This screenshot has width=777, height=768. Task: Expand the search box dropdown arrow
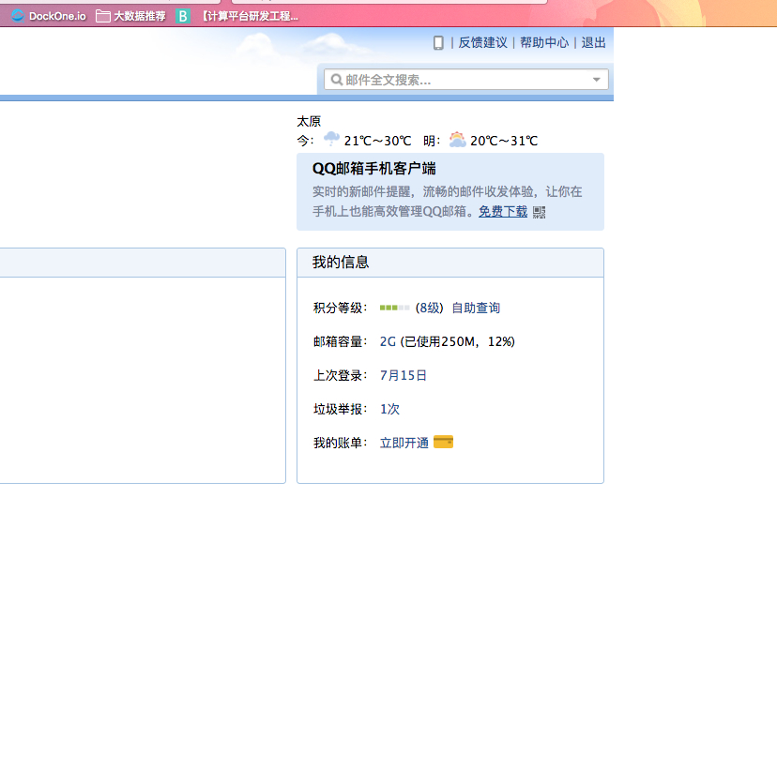[596, 80]
